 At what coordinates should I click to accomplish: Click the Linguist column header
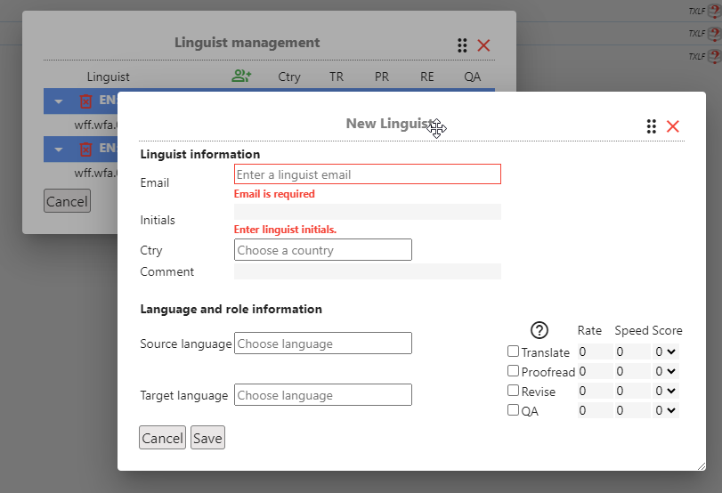tap(109, 77)
